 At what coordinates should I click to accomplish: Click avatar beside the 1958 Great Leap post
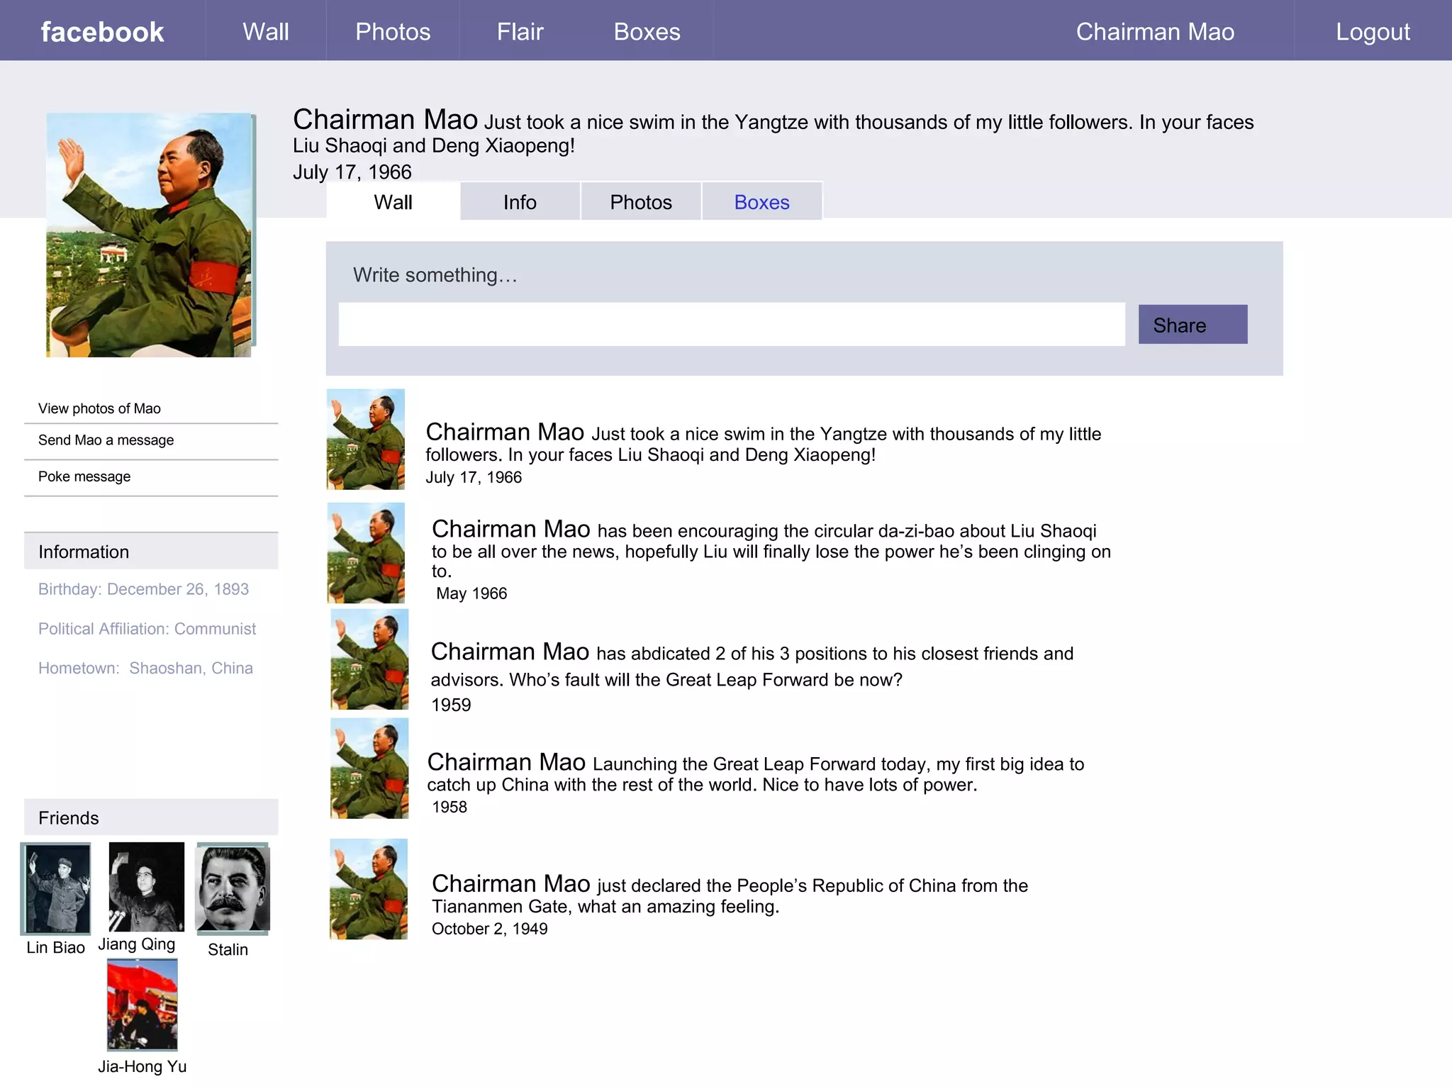[369, 769]
